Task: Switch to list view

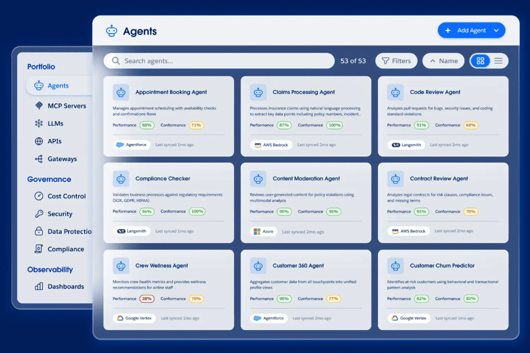Action: [x=498, y=61]
